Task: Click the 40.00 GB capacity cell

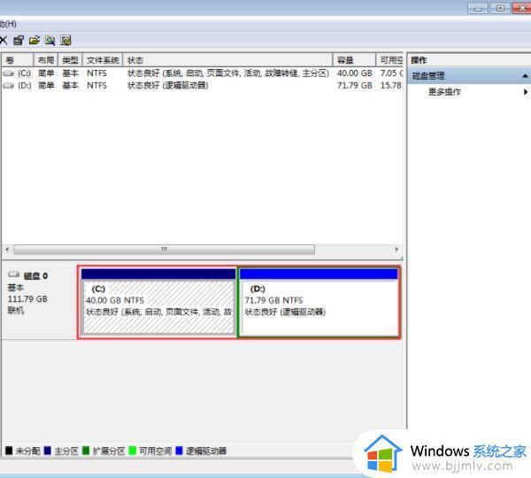Action: pyautogui.click(x=355, y=73)
